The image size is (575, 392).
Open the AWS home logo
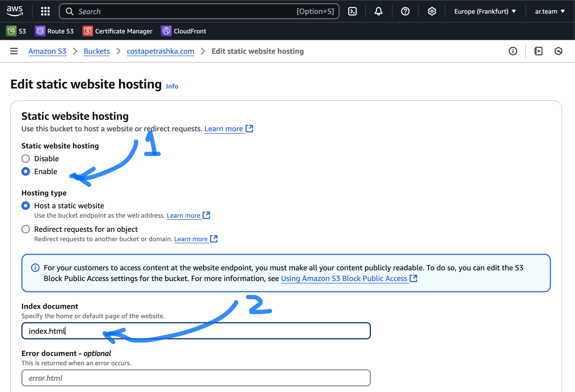pyautogui.click(x=15, y=11)
